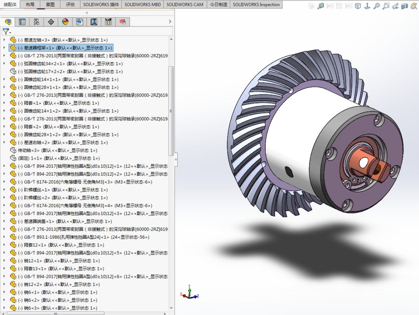
Task: Open the DimXpertManager crosshair tab
Action: (x=51, y=22)
